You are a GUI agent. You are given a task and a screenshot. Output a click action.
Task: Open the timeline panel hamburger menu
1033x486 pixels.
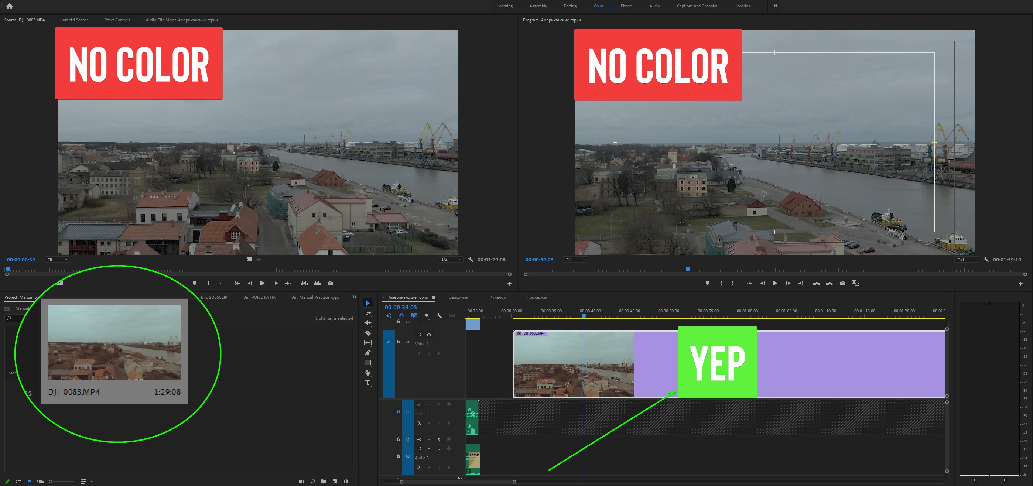click(x=434, y=298)
